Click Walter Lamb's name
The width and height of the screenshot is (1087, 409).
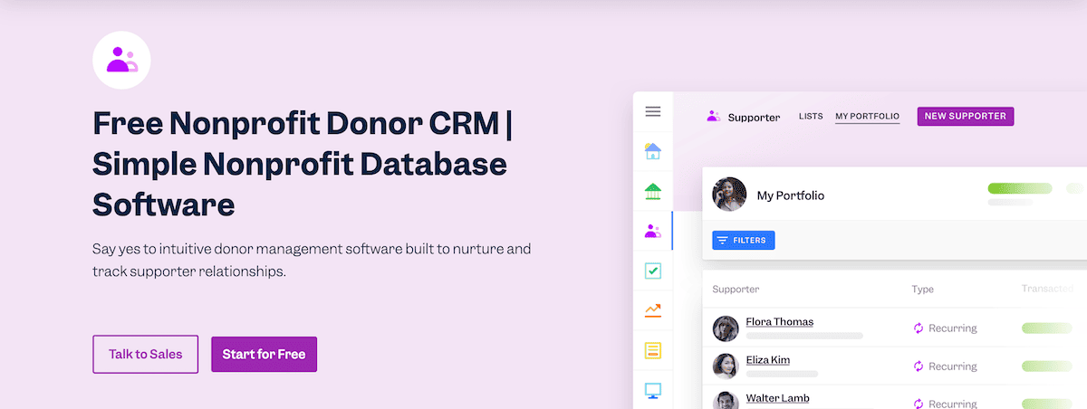(777, 398)
